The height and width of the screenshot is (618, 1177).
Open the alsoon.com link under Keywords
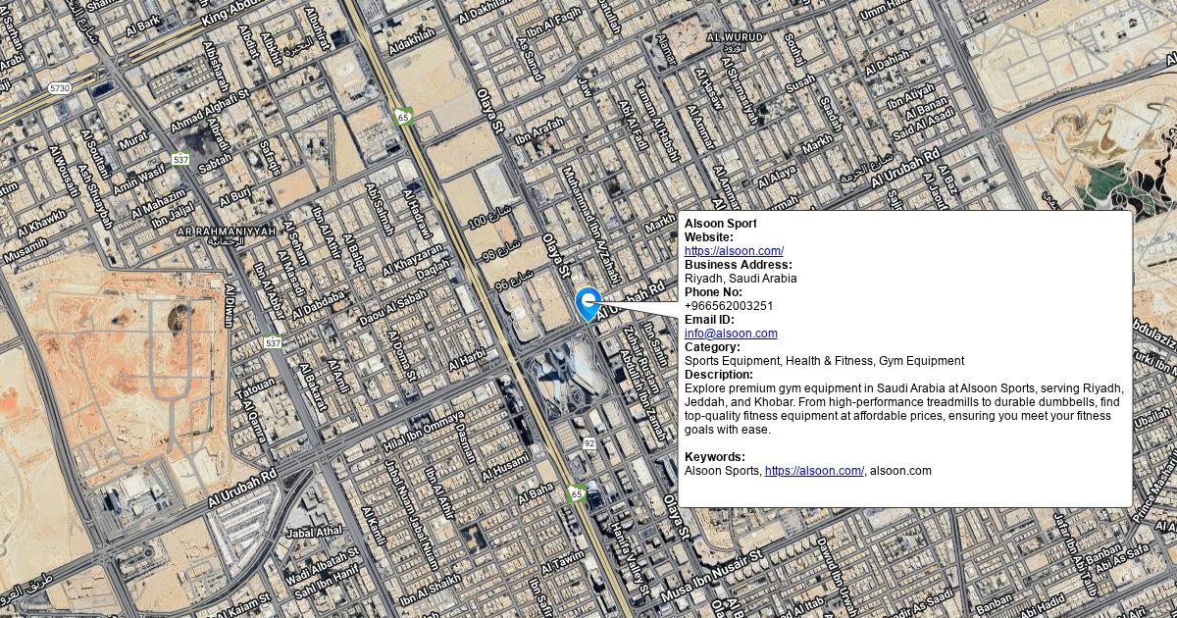click(814, 471)
